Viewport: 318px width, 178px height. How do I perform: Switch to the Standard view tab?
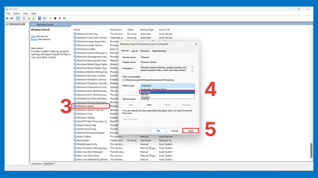coord(48,163)
